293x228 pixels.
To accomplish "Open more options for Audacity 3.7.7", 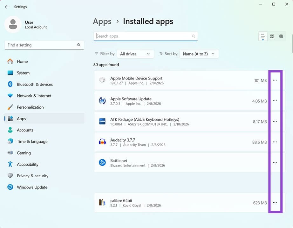I will tap(275, 142).
